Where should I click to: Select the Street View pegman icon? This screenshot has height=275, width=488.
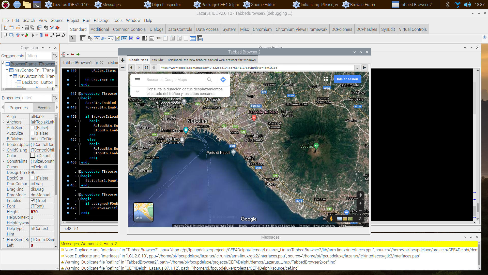click(x=331, y=218)
